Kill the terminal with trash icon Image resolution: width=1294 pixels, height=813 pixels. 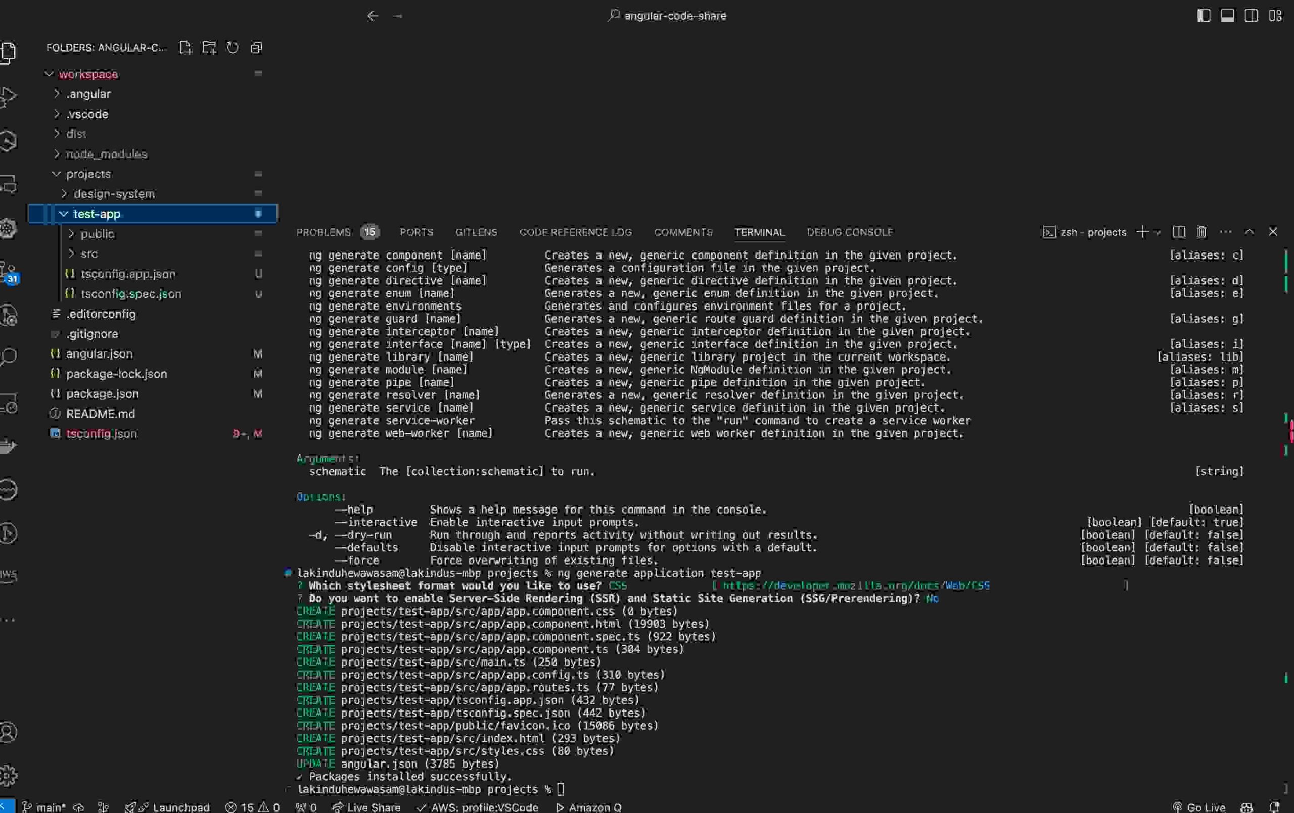(1201, 232)
